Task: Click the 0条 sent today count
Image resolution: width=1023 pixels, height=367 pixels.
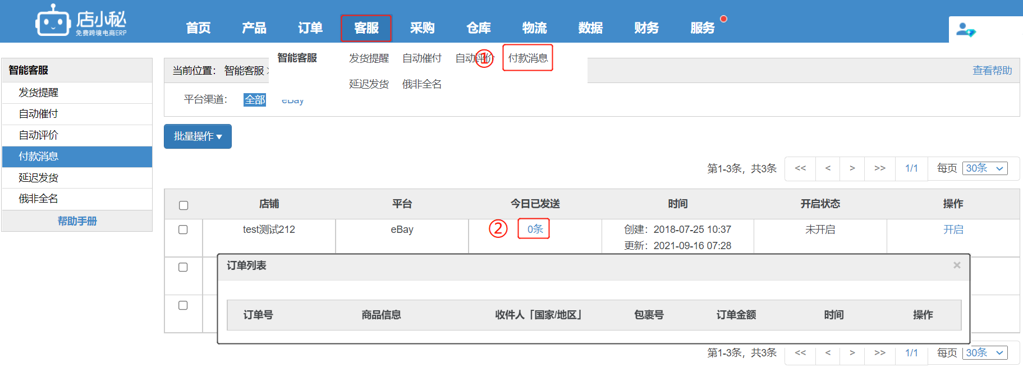Action: click(534, 229)
